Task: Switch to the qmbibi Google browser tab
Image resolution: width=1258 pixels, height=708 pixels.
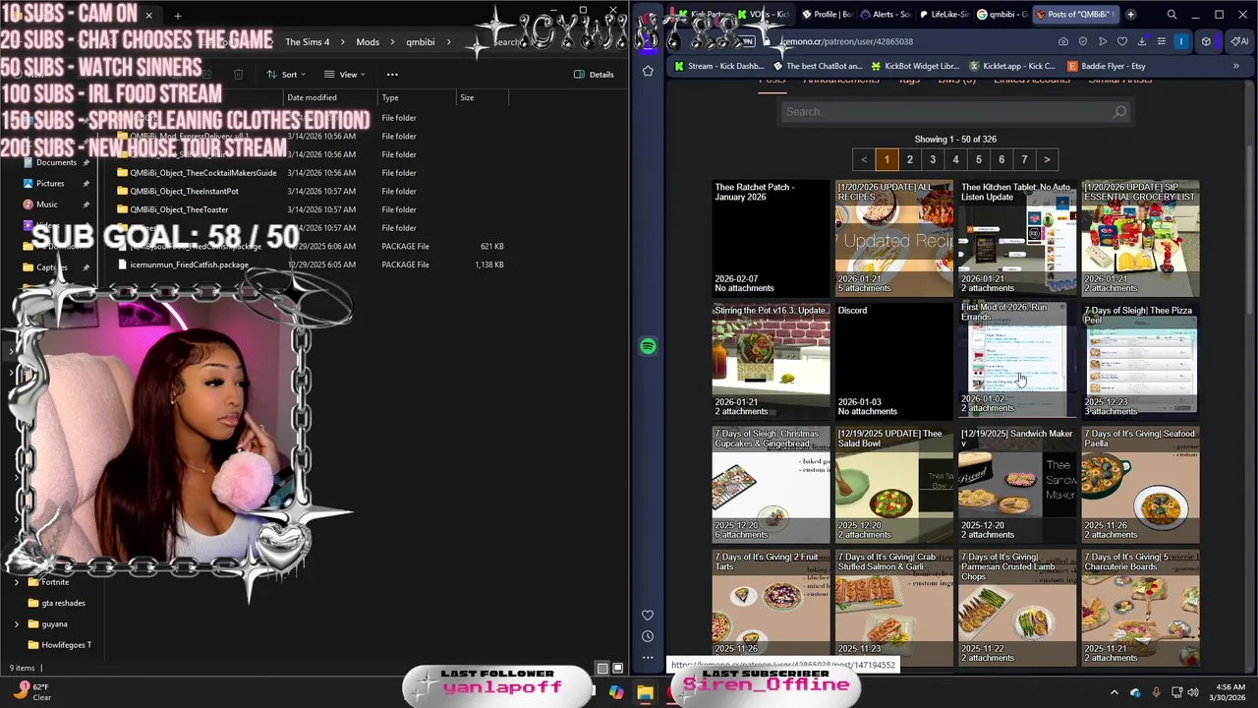Action: coord(1001,15)
